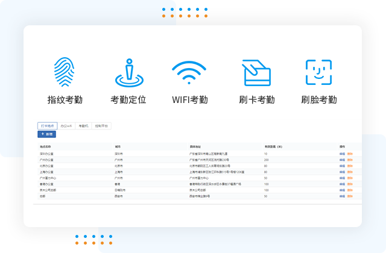
Task: Click the fingerprint attendance icon
Action: (65, 73)
